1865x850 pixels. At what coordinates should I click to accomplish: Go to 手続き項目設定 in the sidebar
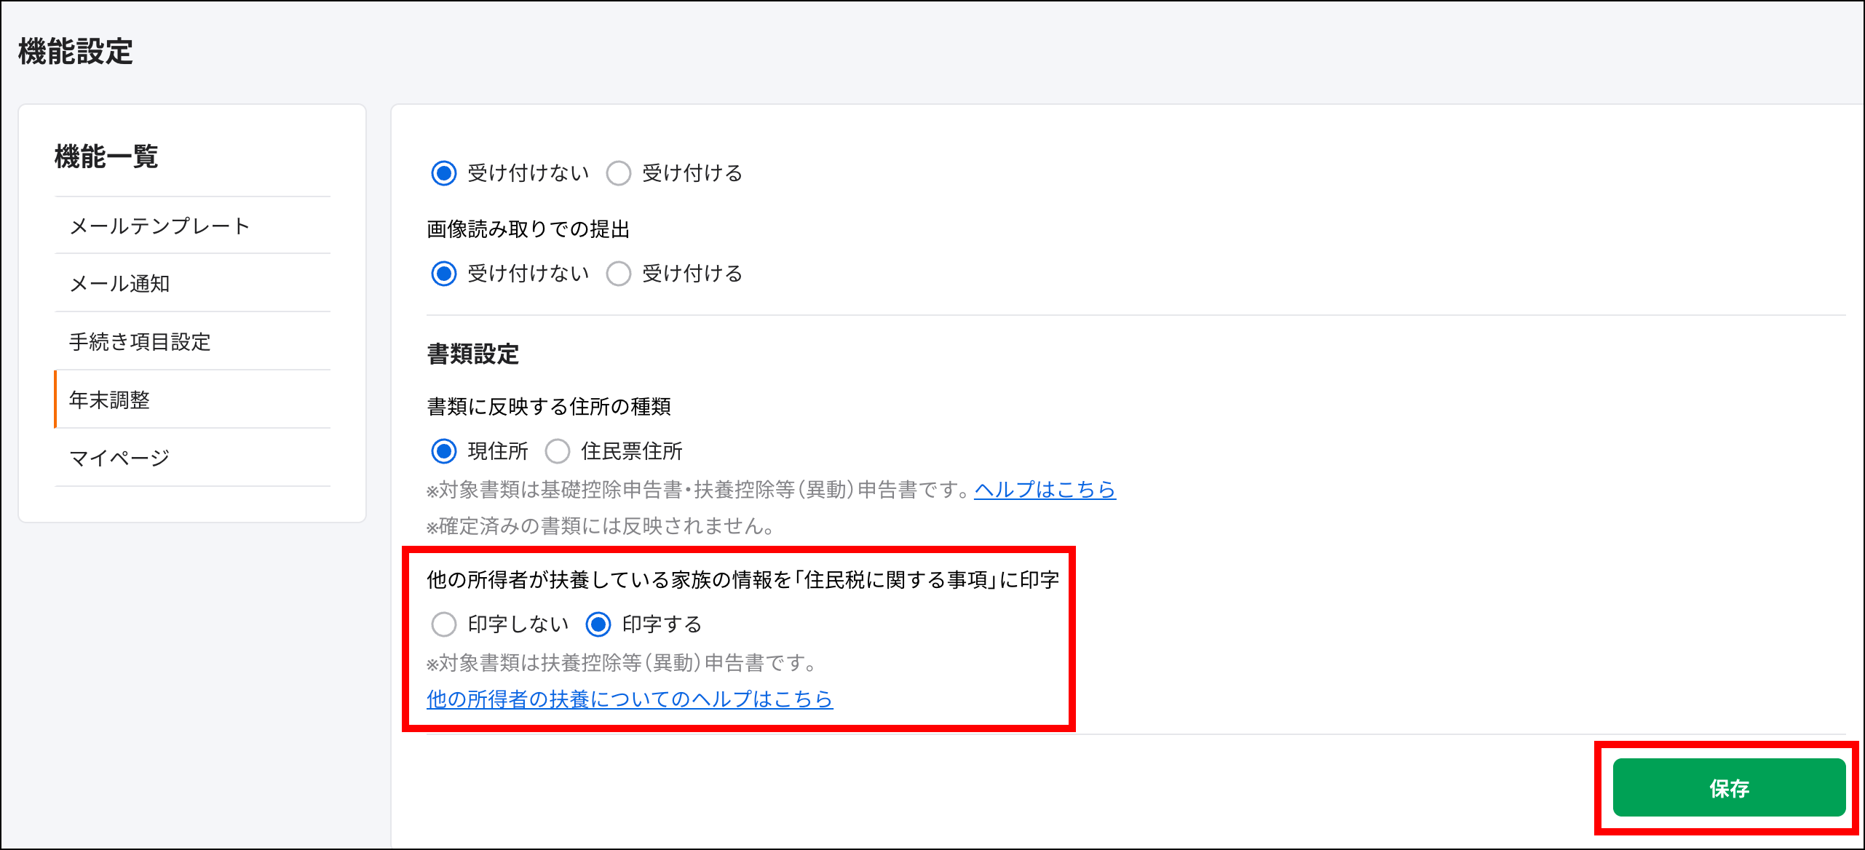click(192, 342)
